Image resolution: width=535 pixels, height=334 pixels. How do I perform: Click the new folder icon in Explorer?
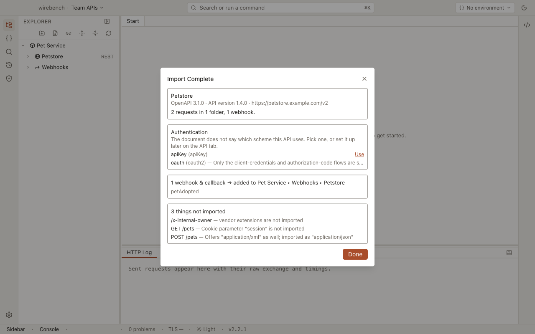(x=42, y=33)
